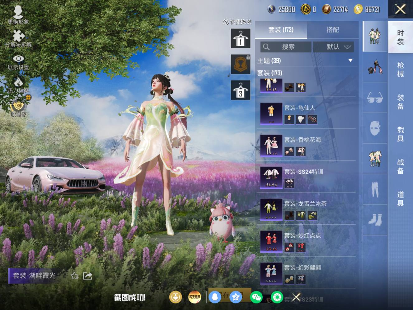Select the 龟仙人 outfit thumbnail

click(x=271, y=113)
